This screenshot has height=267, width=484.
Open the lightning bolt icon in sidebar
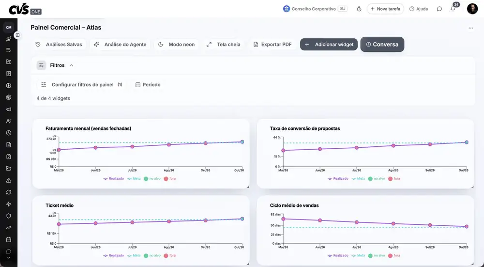coord(9,204)
